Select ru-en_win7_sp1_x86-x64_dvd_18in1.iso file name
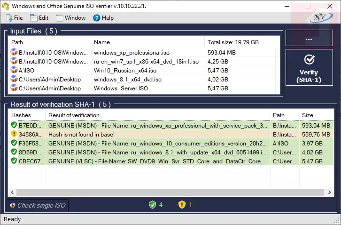This screenshot has width=341, height=225. [146, 62]
